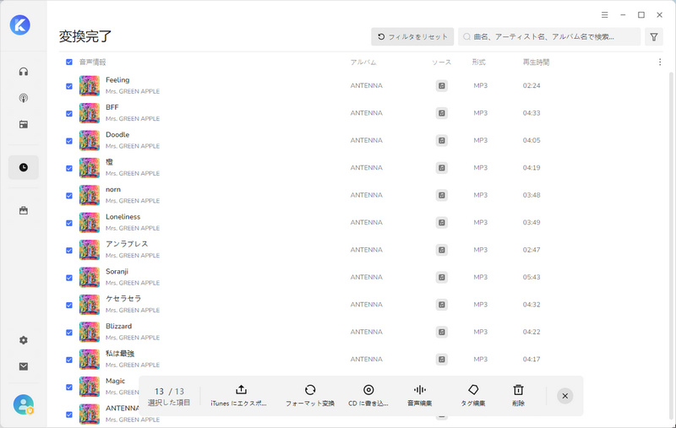This screenshot has height=428, width=676.
Task: Click ANTENNA album in Loneliness row
Action: point(366,223)
